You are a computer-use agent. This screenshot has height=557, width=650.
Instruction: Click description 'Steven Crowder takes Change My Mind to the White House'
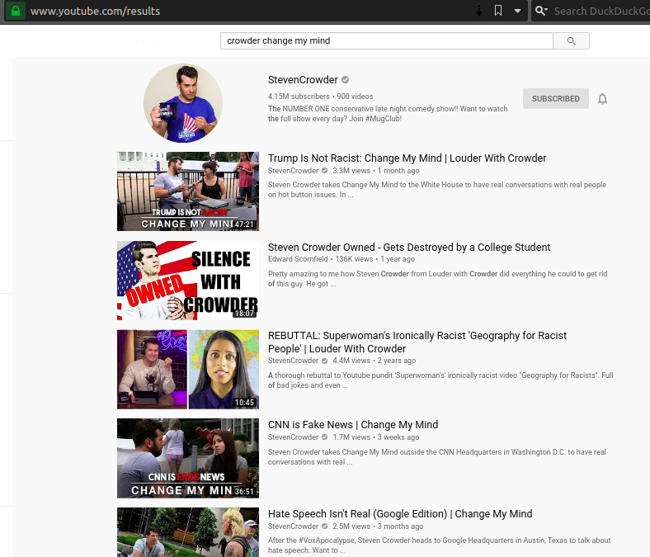[437, 190]
